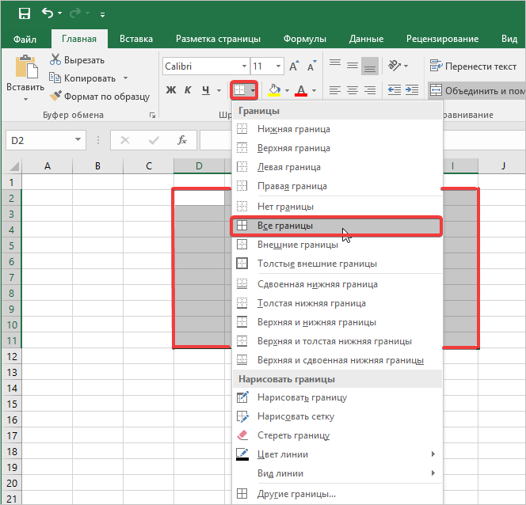Open the Файл tab
This screenshot has height=505, width=526.
(25, 40)
